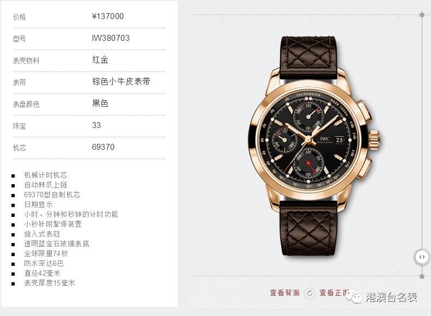This screenshot has height=316, width=431.
Task: Click the date window showing 25
Action: tap(340, 140)
